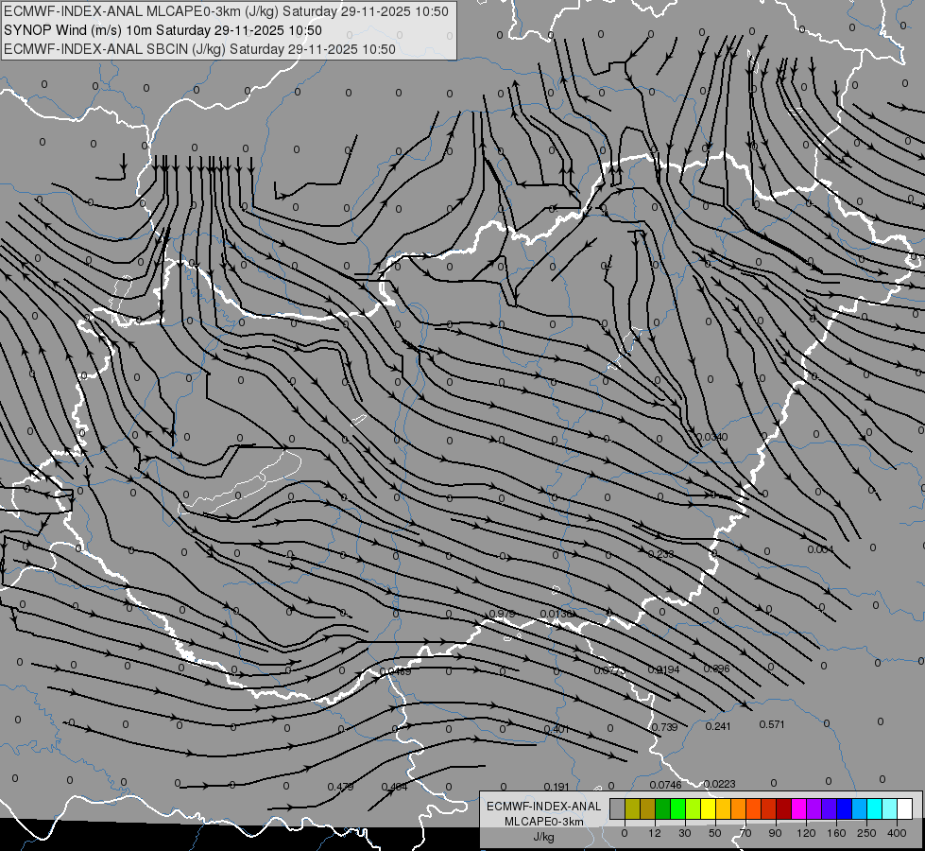The width and height of the screenshot is (925, 851).
Task: Click the dark red swatch in the legend
Action: click(x=783, y=808)
